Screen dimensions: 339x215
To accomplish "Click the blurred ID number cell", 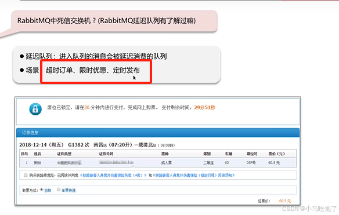I will (116, 162).
